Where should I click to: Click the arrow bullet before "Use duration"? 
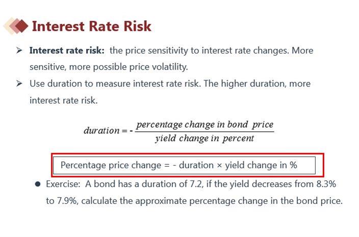[x=19, y=83]
